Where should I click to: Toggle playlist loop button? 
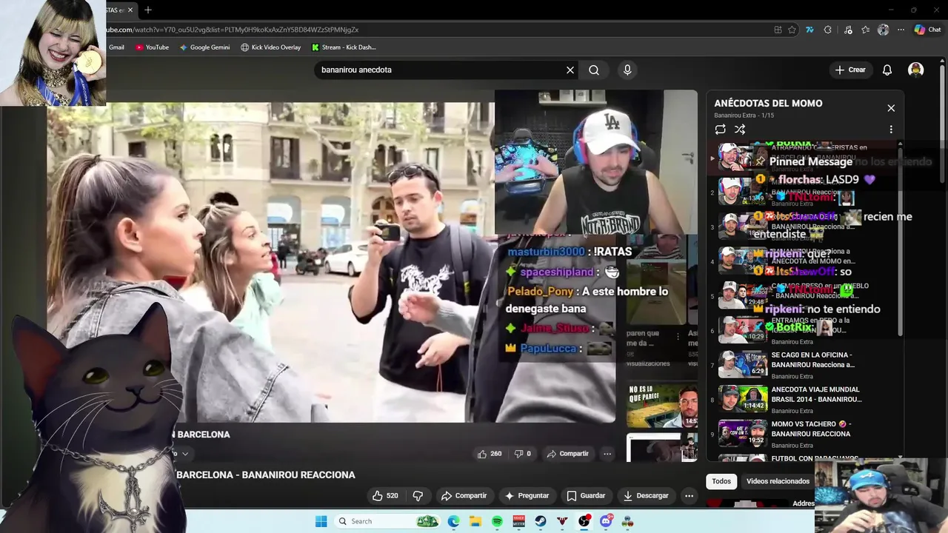721,129
